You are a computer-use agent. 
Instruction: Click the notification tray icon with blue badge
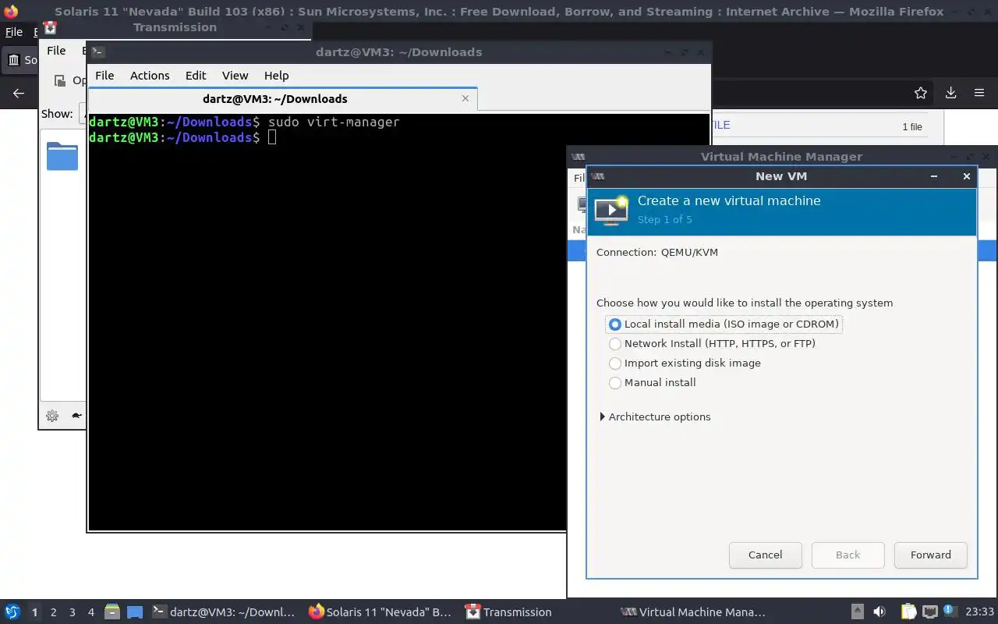(x=950, y=611)
